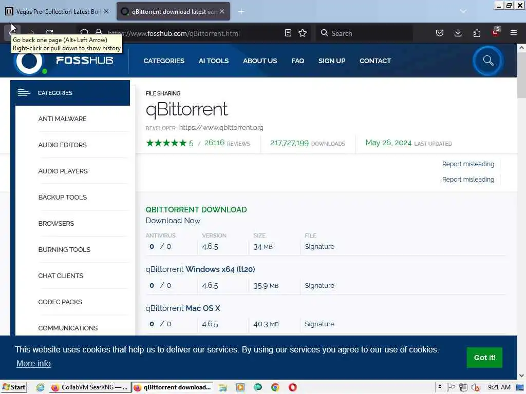Open the AUDIO PLAYERS category
The image size is (526, 394).
63,171
